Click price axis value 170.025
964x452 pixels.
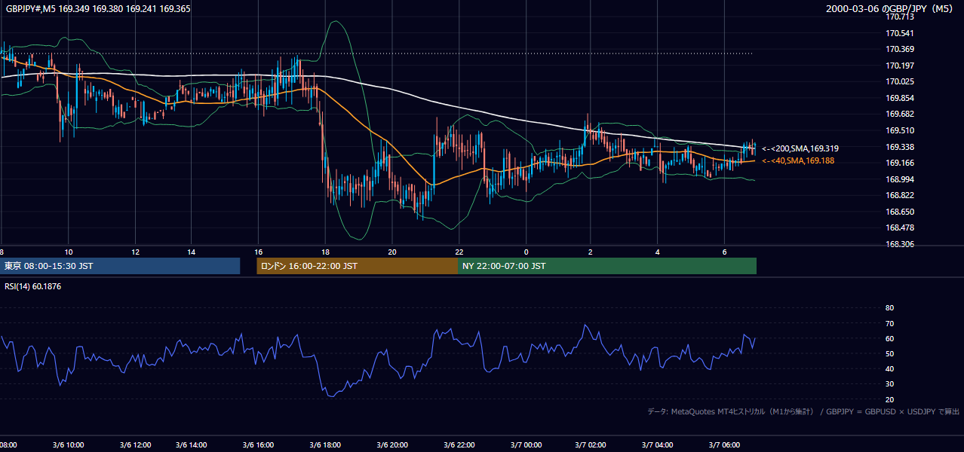pos(900,81)
